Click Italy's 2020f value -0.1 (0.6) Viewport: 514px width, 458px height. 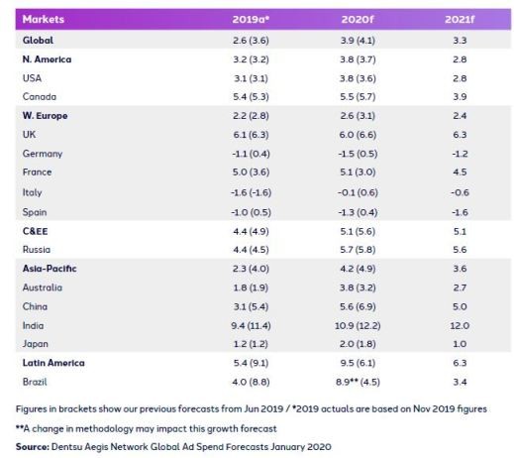(358, 192)
